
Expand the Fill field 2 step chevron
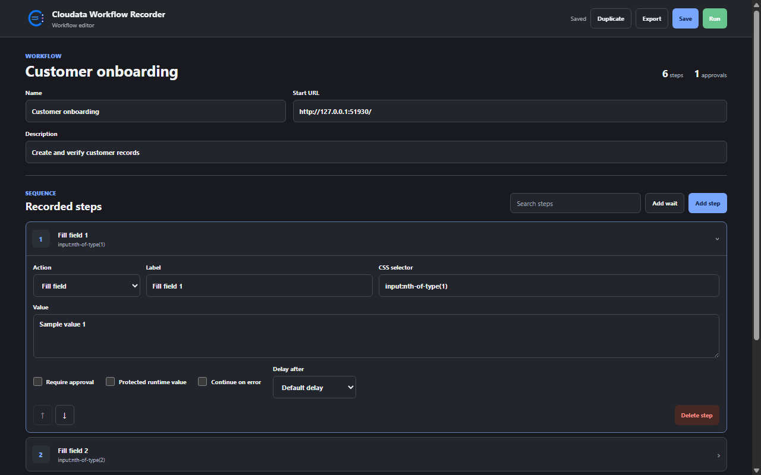(718, 455)
